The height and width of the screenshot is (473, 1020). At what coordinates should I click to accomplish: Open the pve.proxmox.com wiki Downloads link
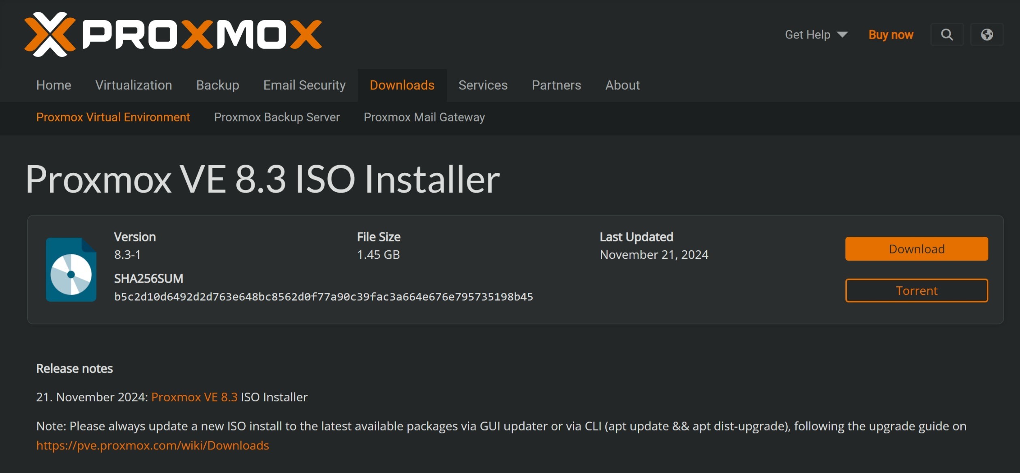click(x=152, y=445)
